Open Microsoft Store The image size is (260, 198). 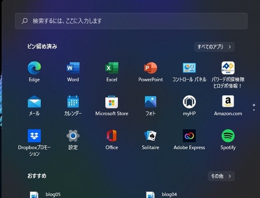pyautogui.click(x=112, y=106)
